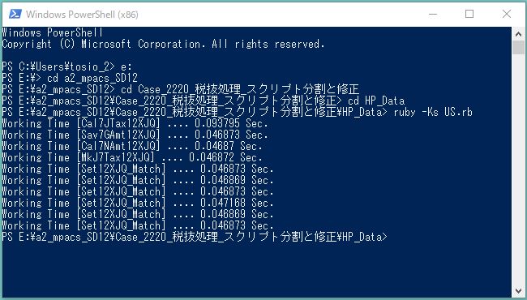Click the Windows PowerShell (x86) title text
The image size is (527, 300).
click(x=82, y=14)
